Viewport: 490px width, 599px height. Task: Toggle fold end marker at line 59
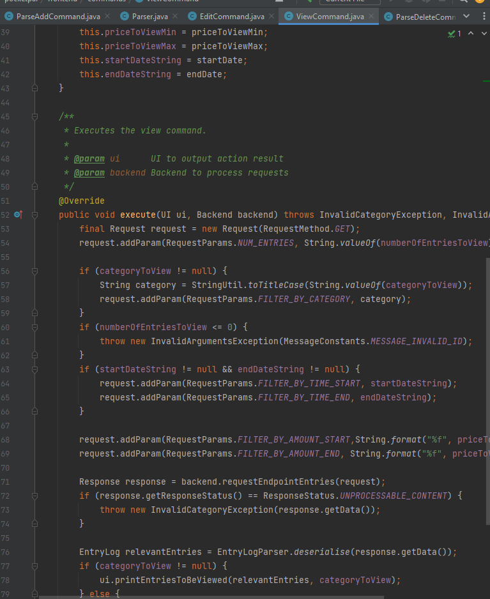(34, 313)
